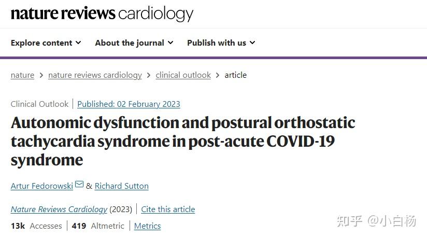Viewport: 427px width, 238px height.
Task: View the article Metrics link
Action: pyautogui.click(x=147, y=226)
